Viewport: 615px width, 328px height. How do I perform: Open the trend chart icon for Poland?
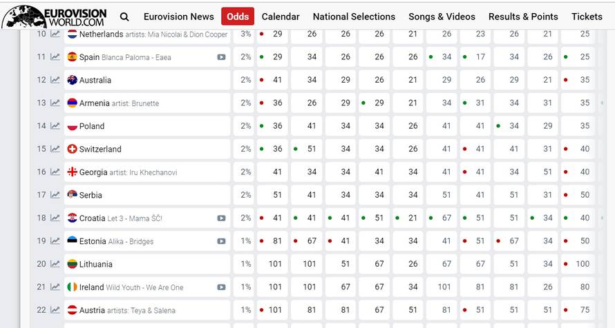pyautogui.click(x=55, y=126)
